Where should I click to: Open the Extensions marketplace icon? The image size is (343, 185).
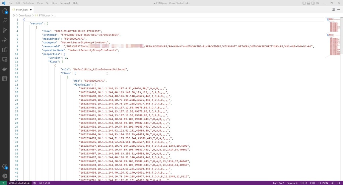pyautogui.click(x=5, y=50)
